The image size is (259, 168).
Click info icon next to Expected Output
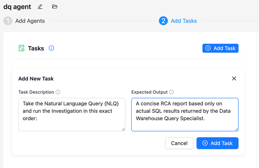(171, 92)
